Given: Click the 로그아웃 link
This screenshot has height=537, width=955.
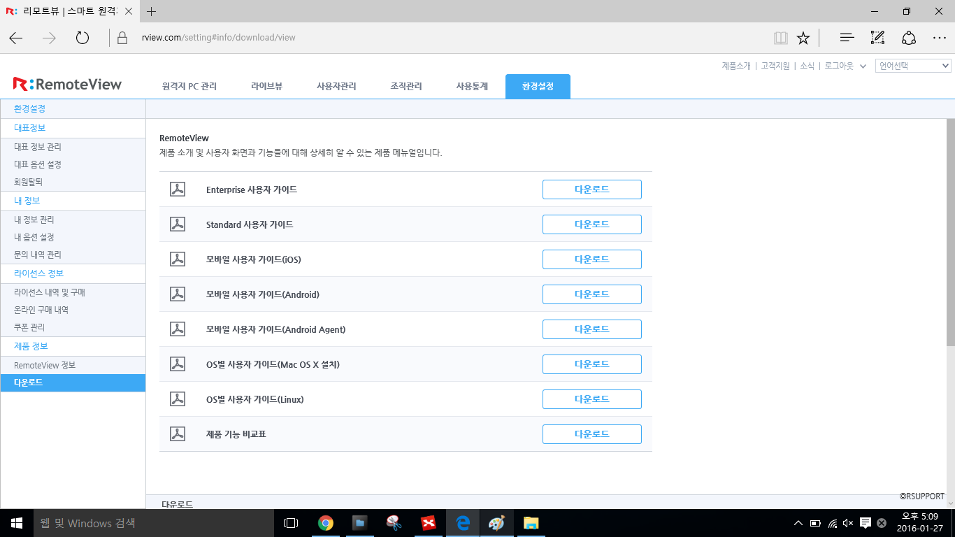Looking at the screenshot, I should click(x=839, y=66).
